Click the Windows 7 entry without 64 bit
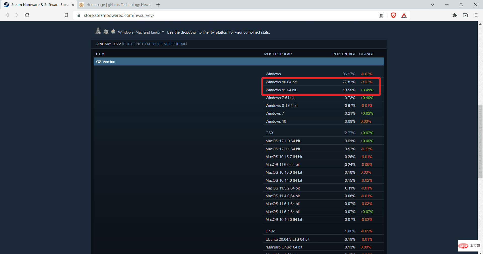 [x=275, y=113]
